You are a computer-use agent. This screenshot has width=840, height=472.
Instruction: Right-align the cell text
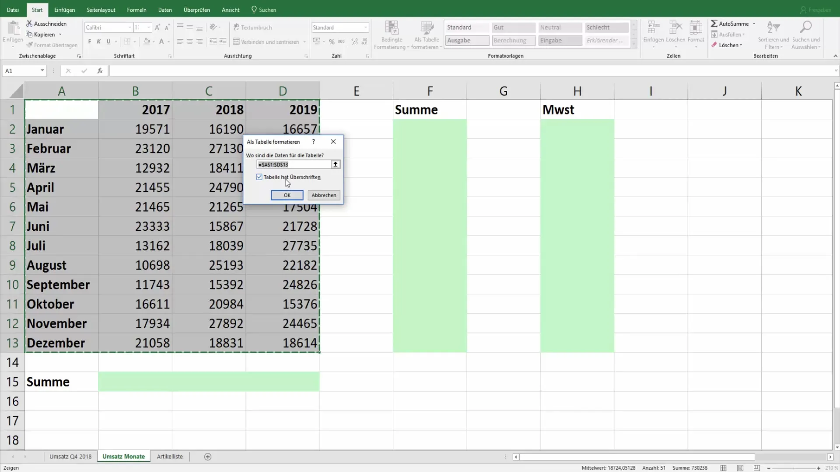199,42
